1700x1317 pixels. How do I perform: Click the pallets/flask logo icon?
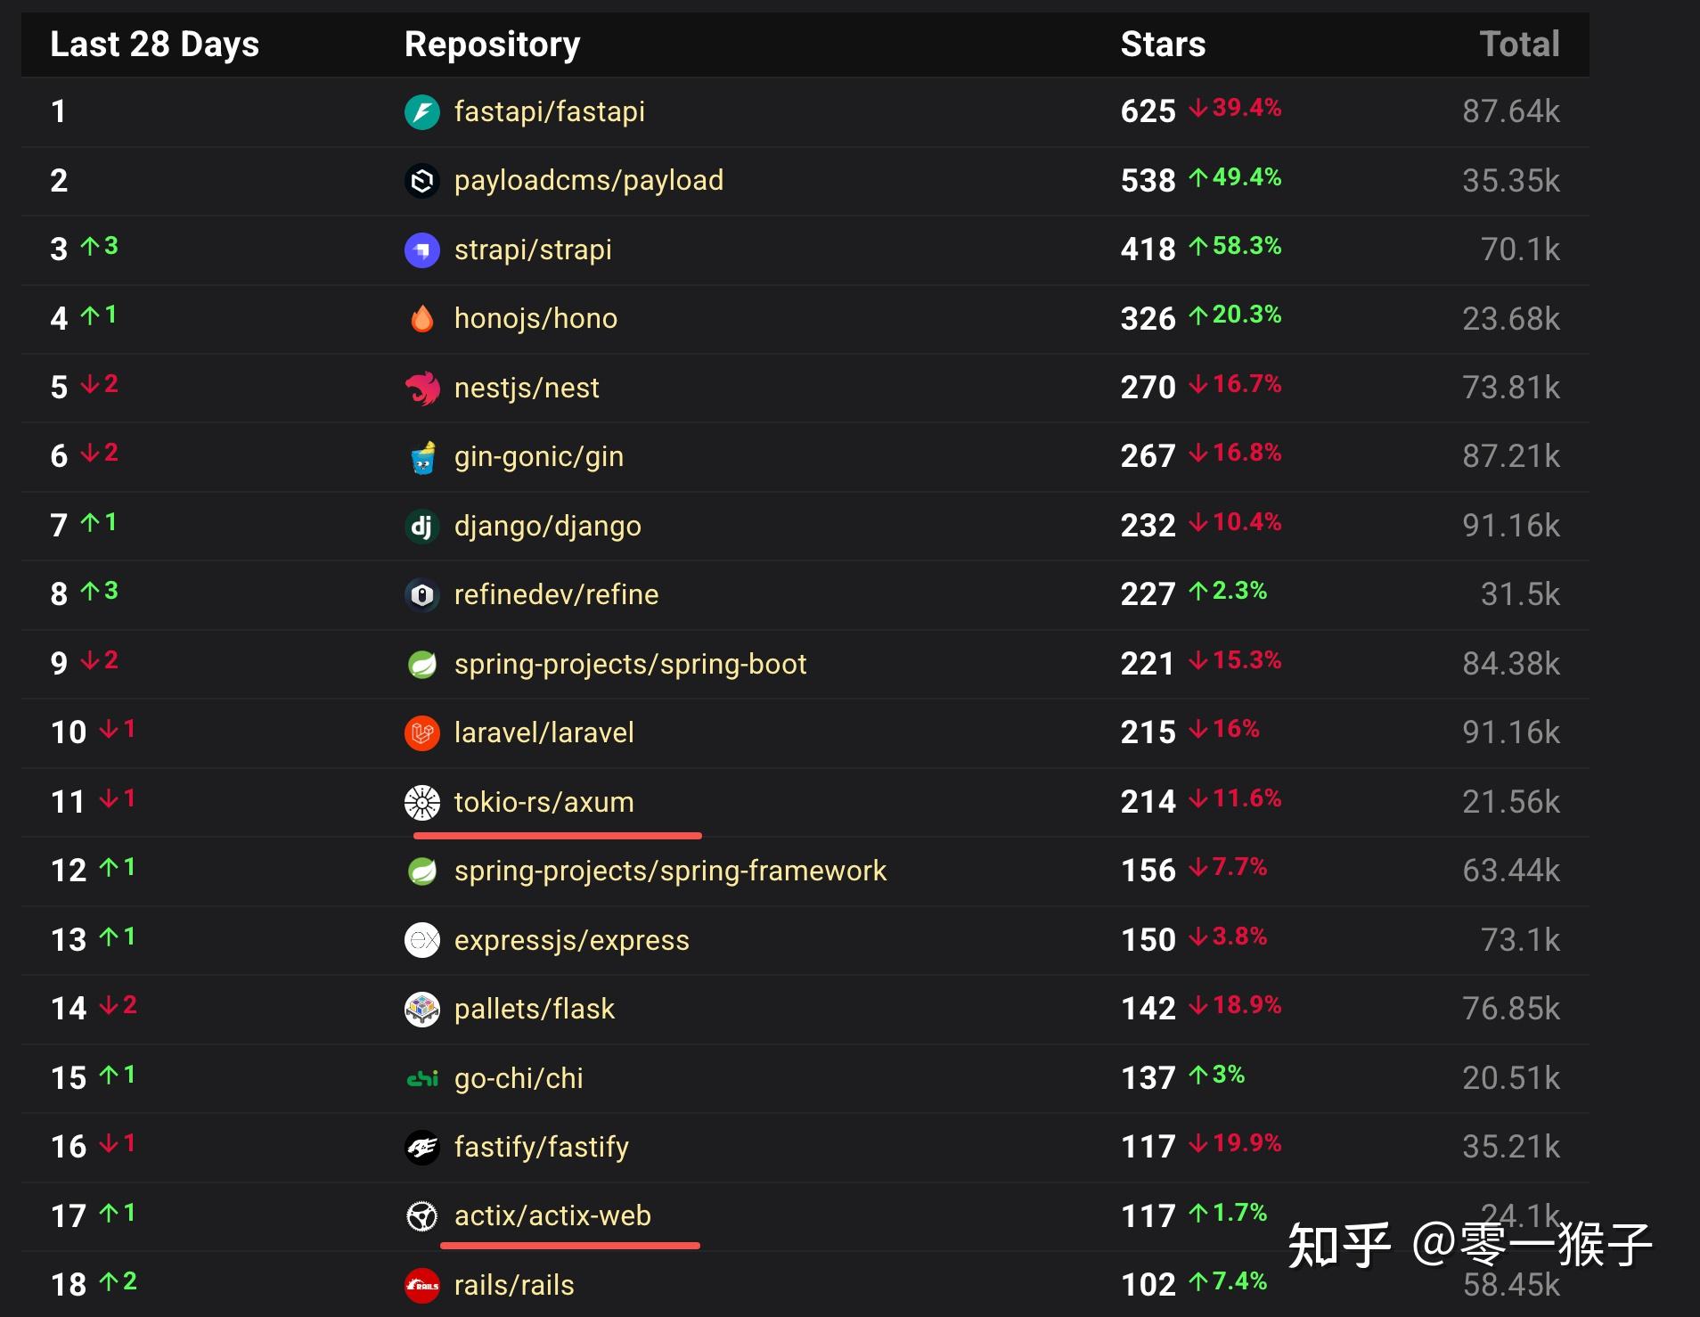(422, 1010)
